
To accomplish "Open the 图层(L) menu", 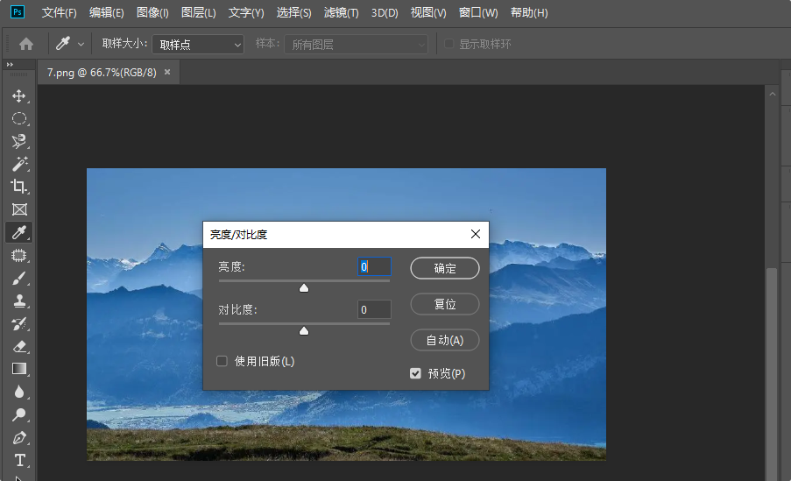I will (x=198, y=12).
